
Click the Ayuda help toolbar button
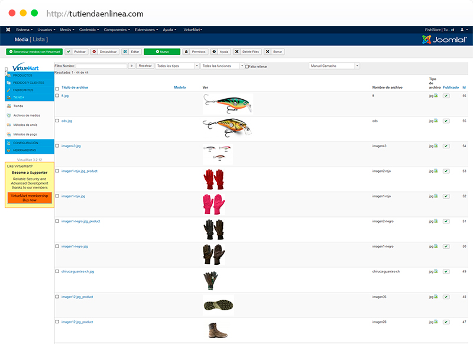221,52
